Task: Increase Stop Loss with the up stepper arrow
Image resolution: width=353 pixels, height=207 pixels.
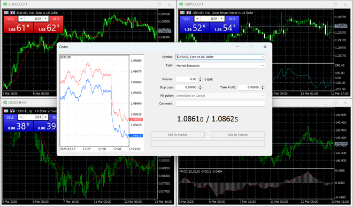Action: [201, 86]
